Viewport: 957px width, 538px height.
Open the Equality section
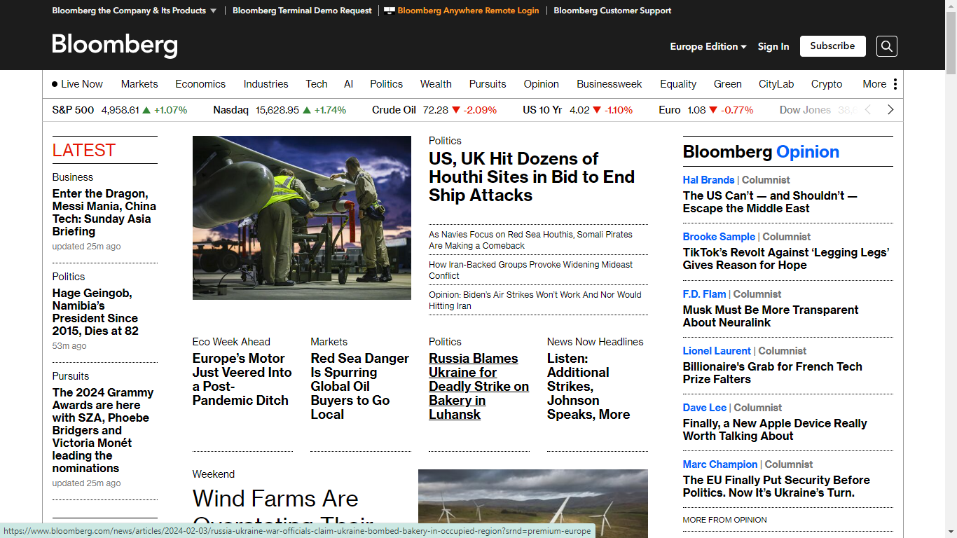678,84
